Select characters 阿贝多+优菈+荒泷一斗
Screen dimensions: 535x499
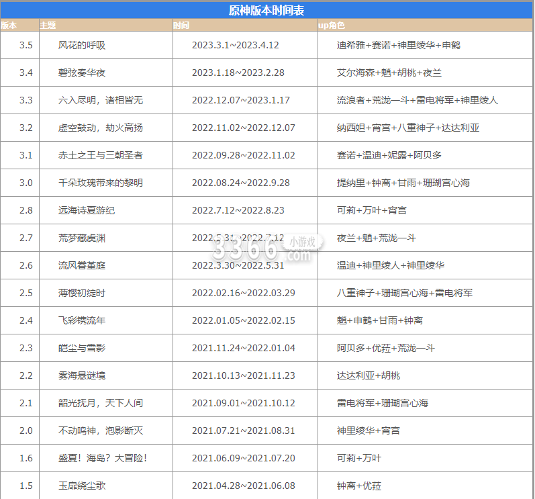click(386, 348)
